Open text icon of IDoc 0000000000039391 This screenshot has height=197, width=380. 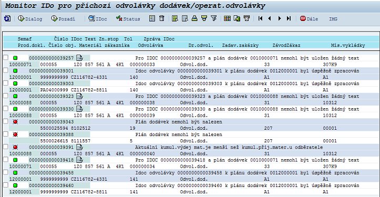pos(79,147)
